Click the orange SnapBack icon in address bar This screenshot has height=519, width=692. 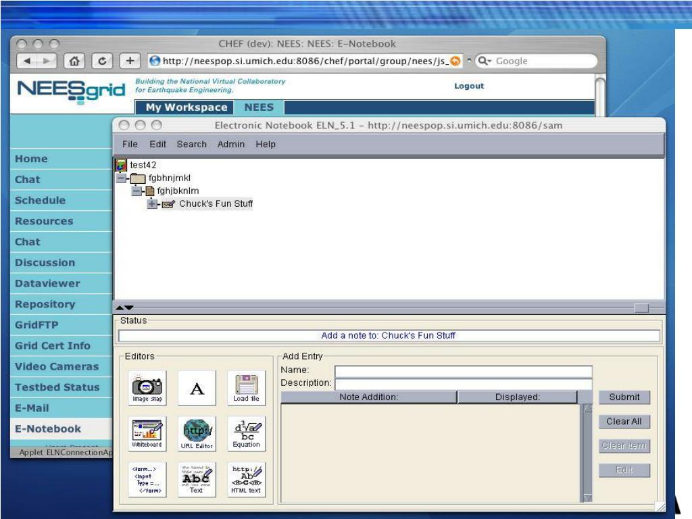pos(455,61)
